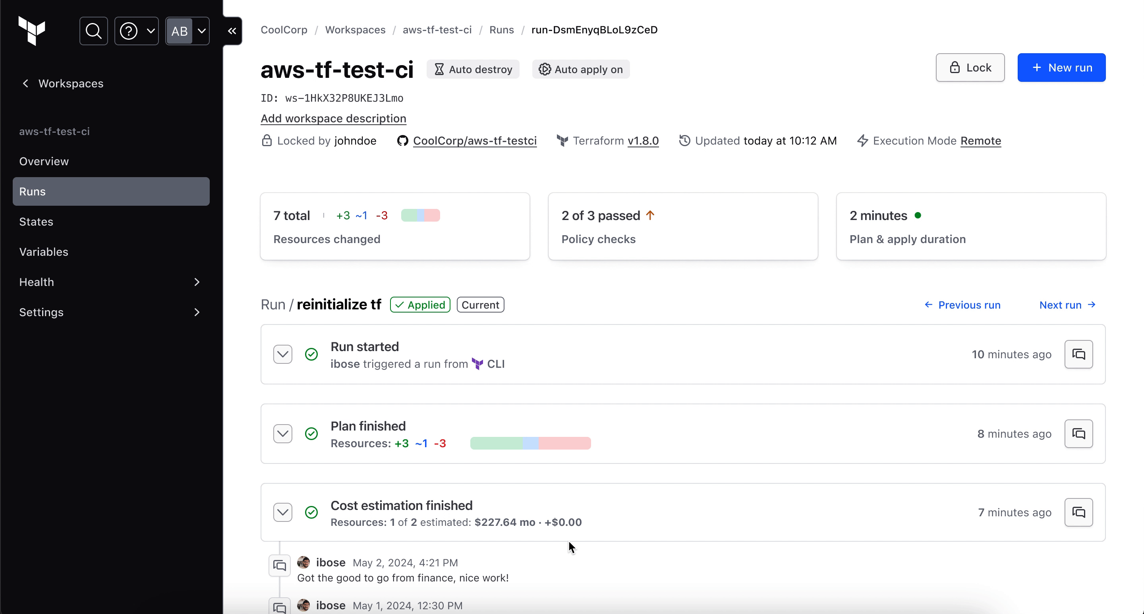This screenshot has height=614, width=1144.
Task: Click the Auto destroy badge
Action: click(x=473, y=69)
